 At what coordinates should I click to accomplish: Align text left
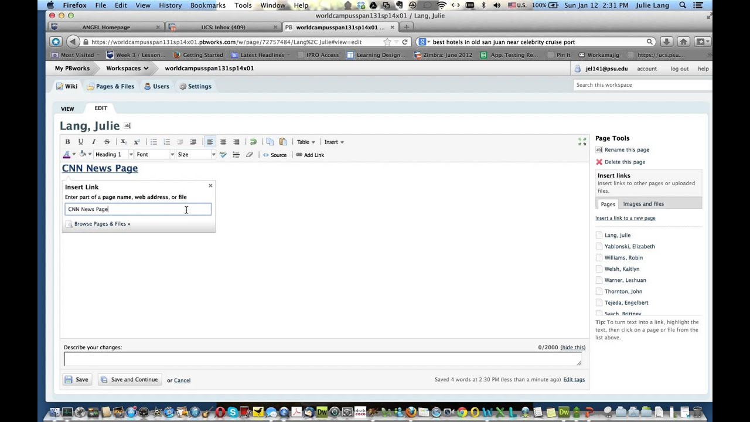coord(210,142)
